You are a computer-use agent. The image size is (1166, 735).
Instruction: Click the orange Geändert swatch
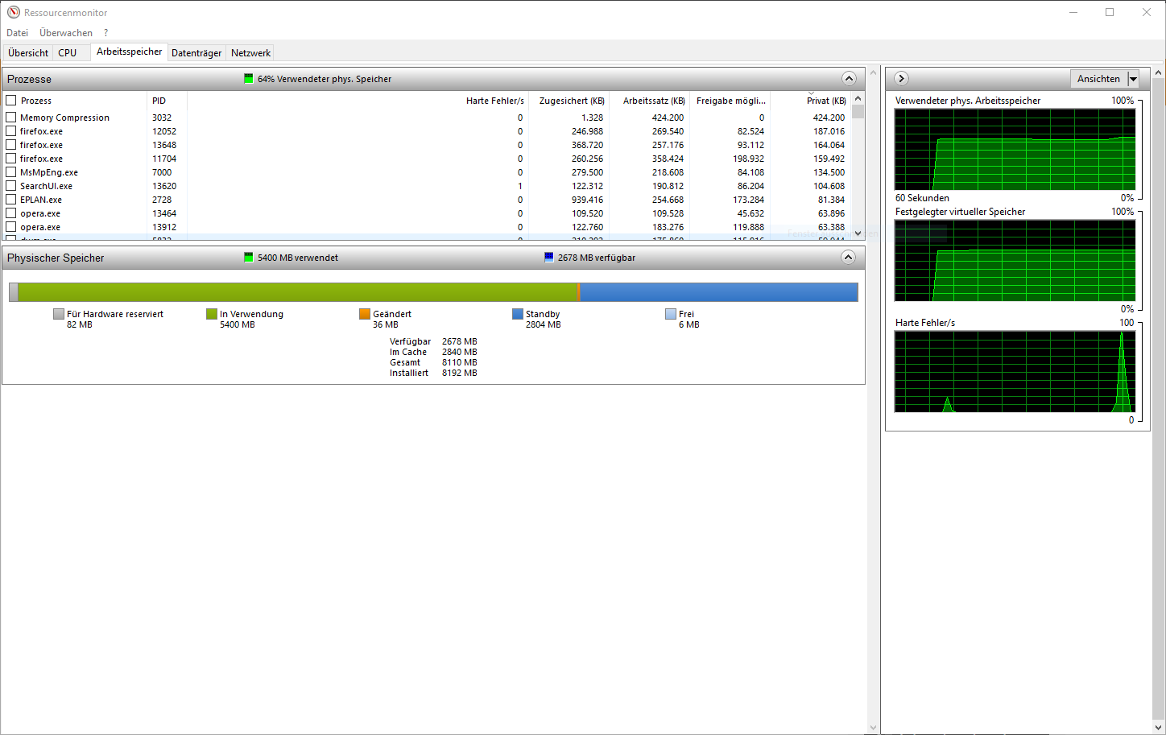(x=365, y=314)
